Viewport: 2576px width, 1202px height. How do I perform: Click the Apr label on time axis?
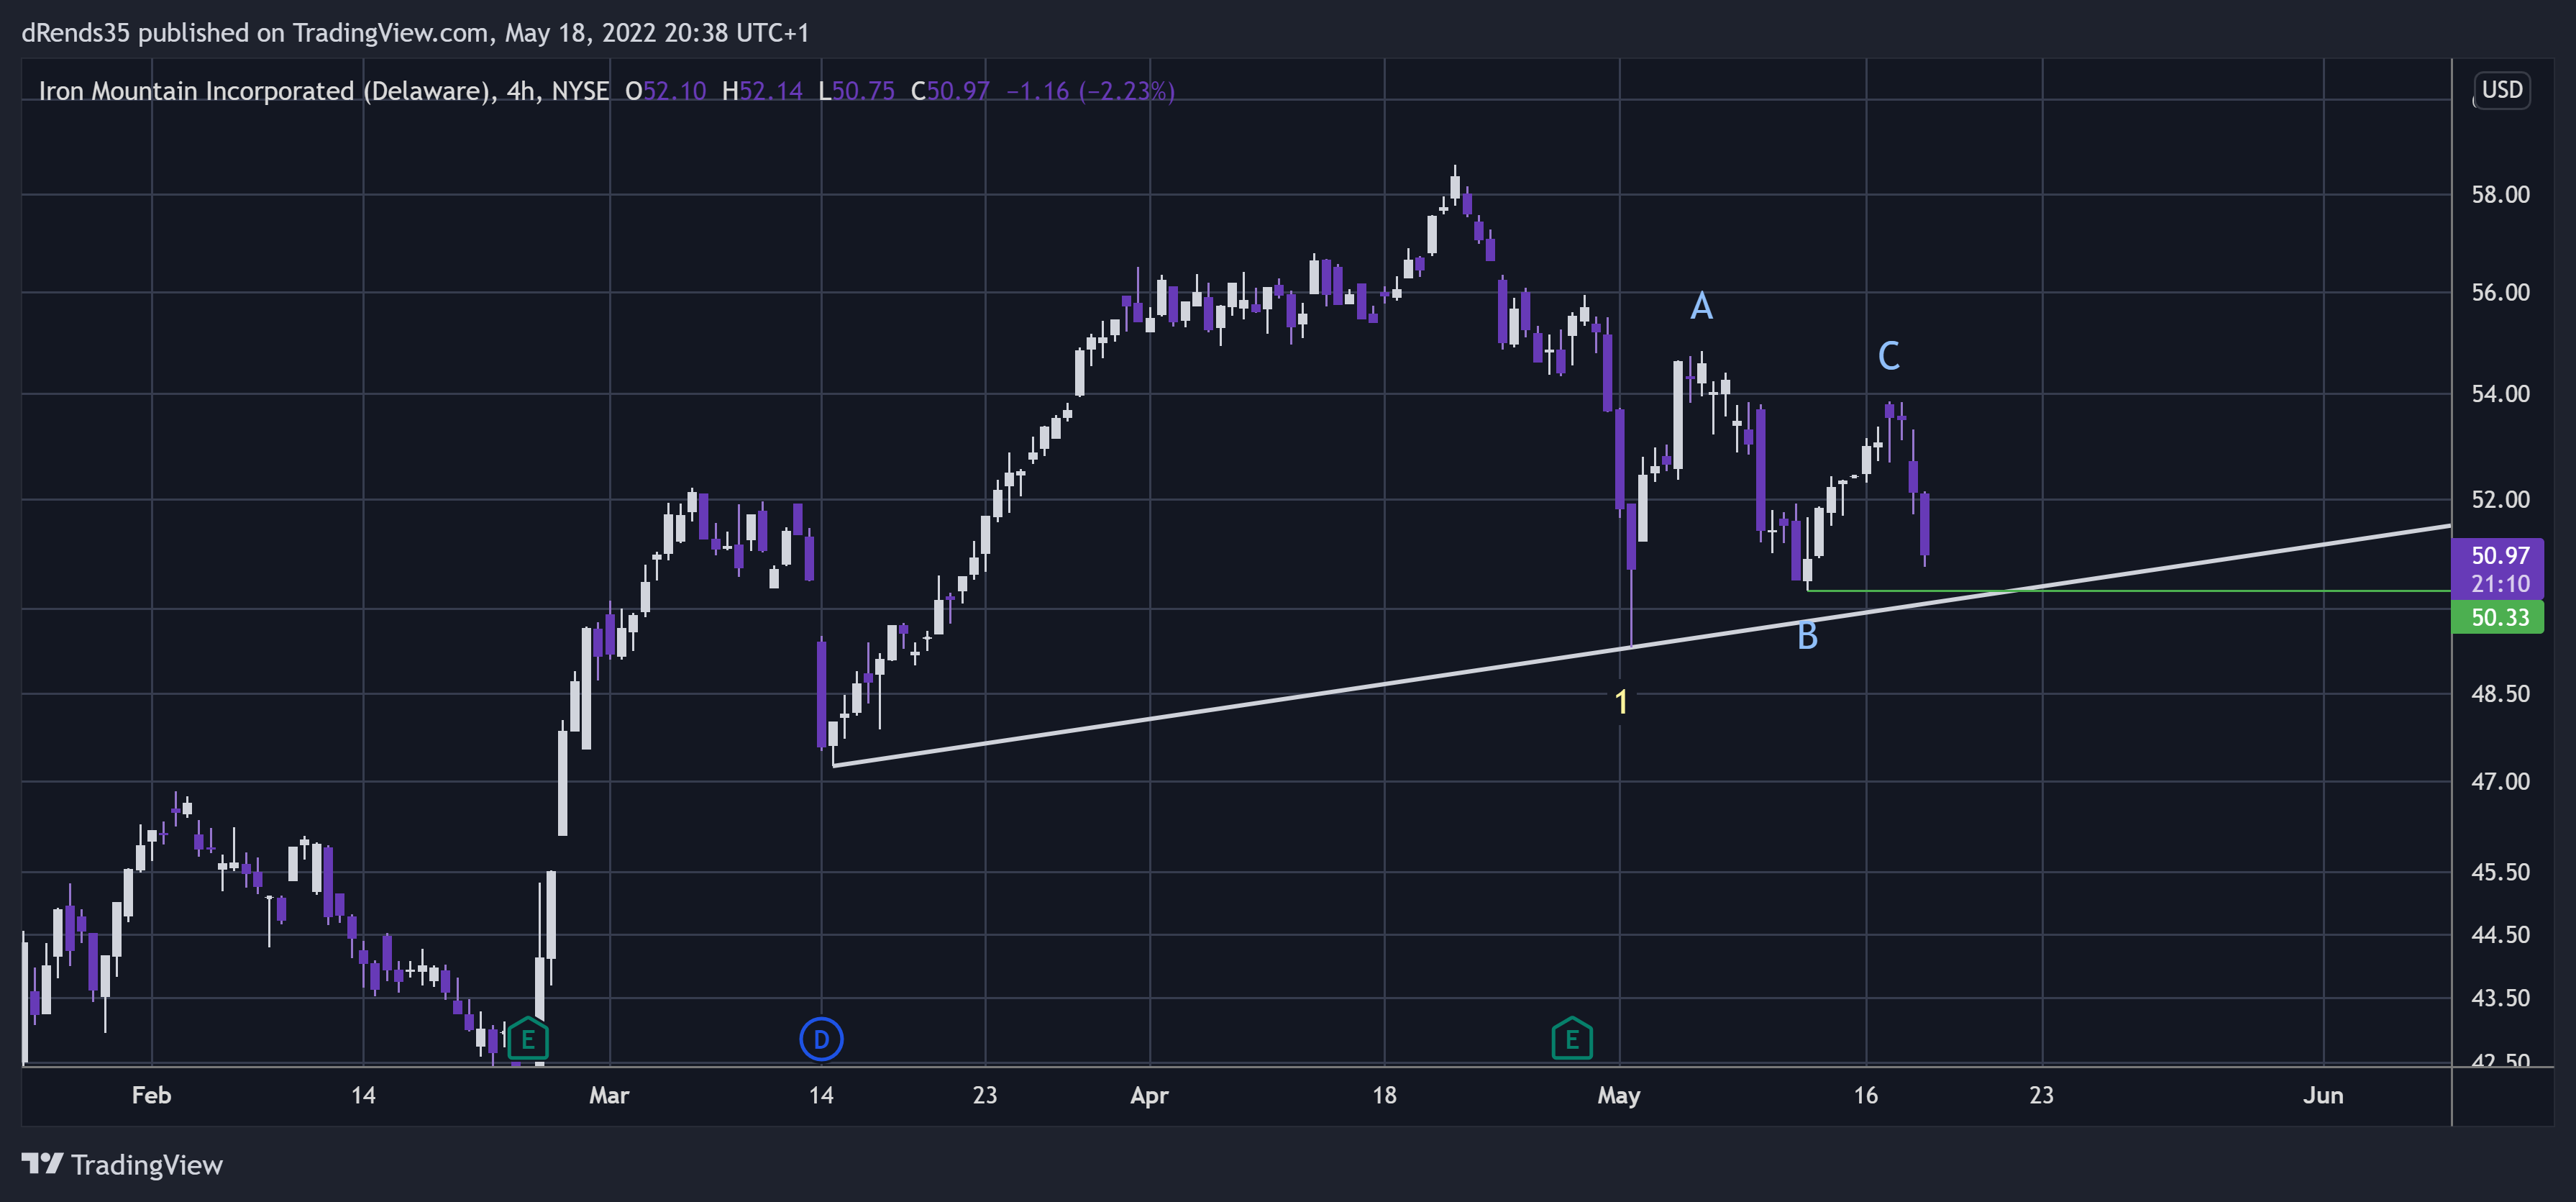(1149, 1095)
